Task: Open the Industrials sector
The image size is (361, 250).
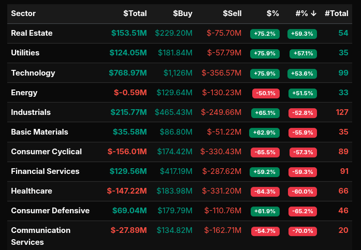Action: click(31, 112)
